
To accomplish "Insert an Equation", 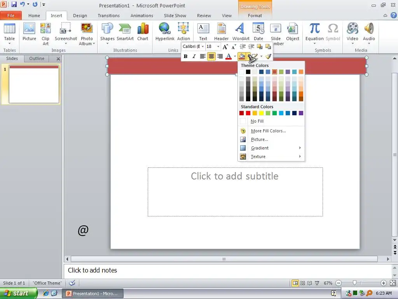I will [x=314, y=33].
